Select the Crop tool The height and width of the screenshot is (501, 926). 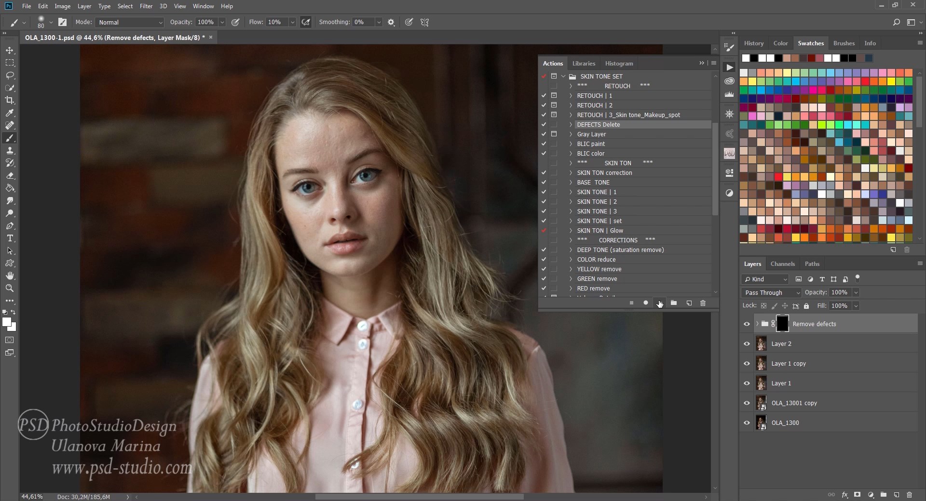[x=10, y=100]
